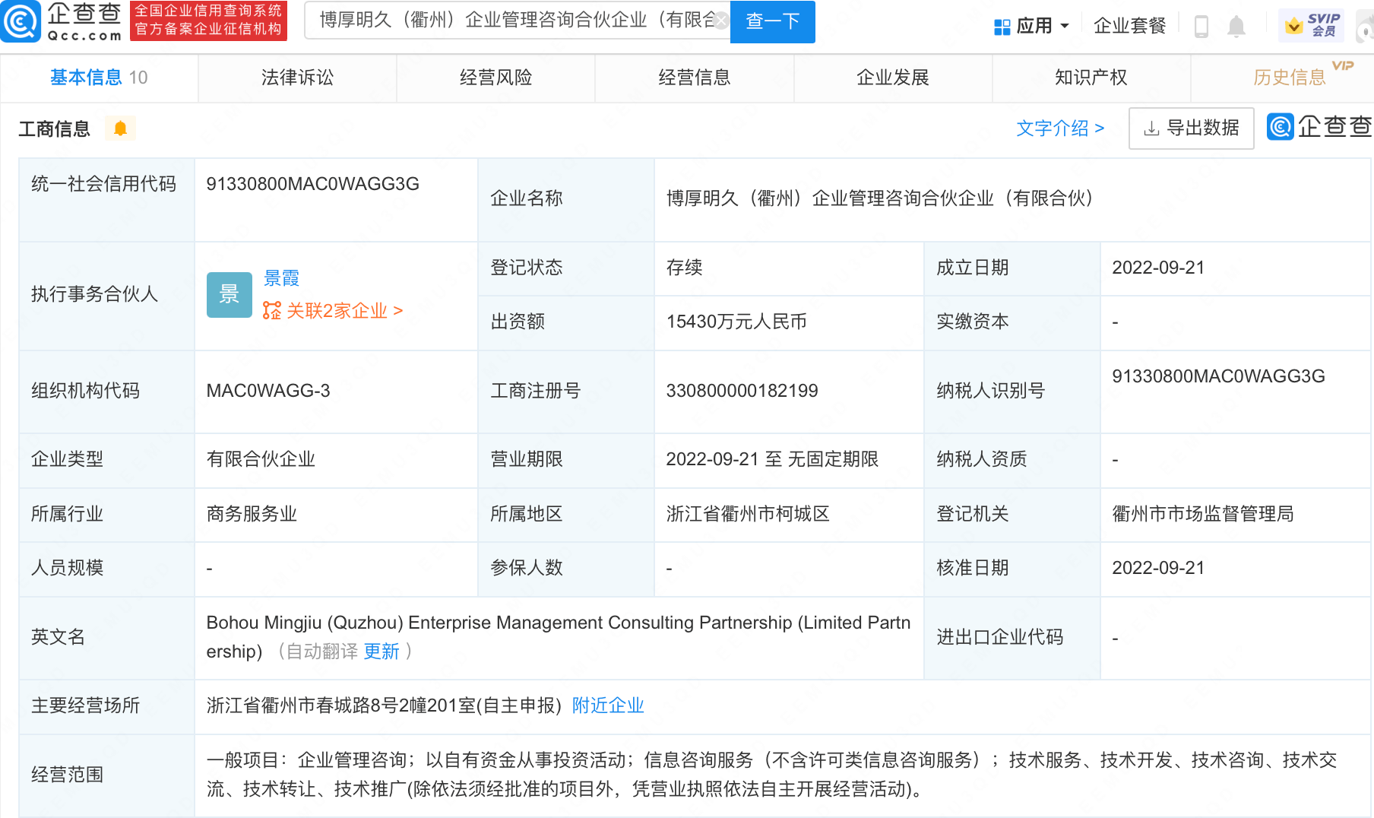Screen dimensions: 1374x818
Task: Select capital value 15430万元人民币
Action: pyautogui.click(x=736, y=322)
